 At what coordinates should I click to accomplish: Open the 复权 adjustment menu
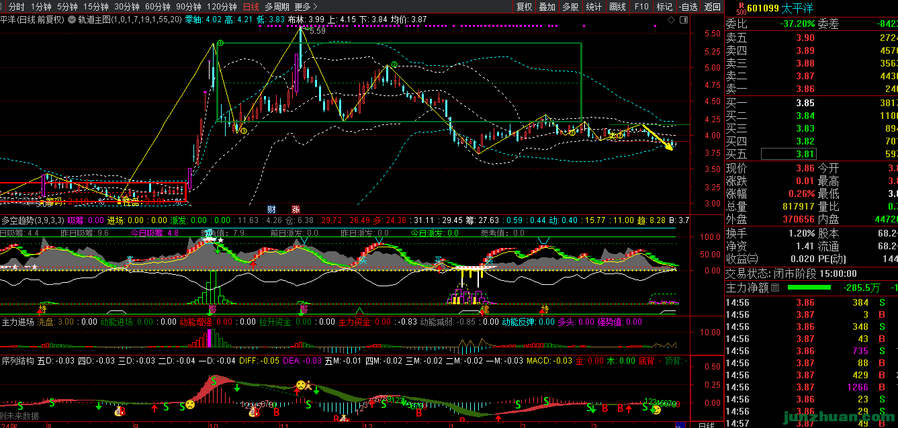524,7
